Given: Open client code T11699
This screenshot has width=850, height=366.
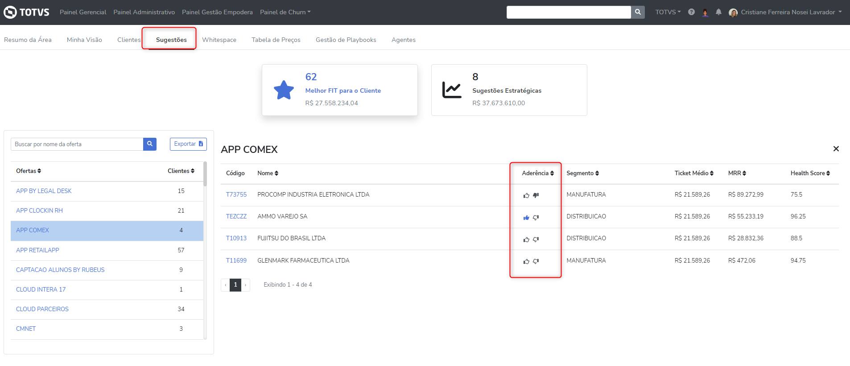Looking at the screenshot, I should click(236, 260).
